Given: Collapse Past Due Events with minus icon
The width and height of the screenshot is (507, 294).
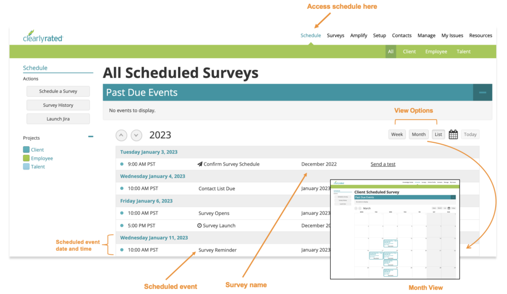Looking at the screenshot, I should tap(482, 92).
